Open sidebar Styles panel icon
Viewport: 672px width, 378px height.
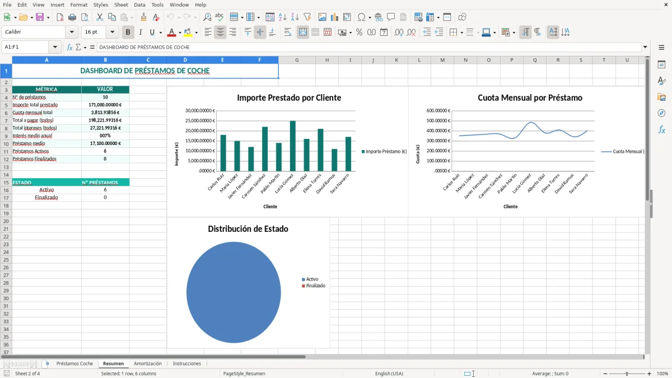coord(661,81)
